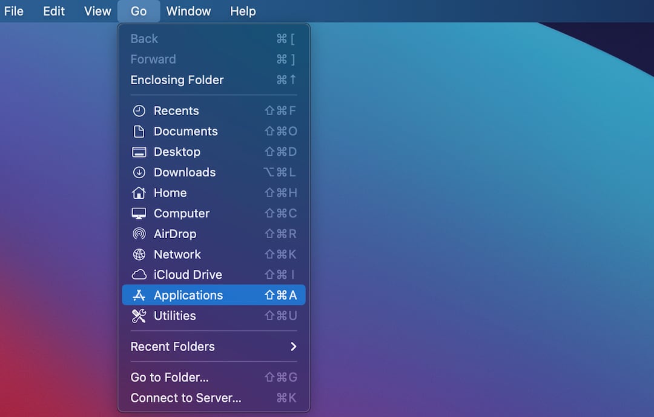Click the AirDrop radar icon
The width and height of the screenshot is (654, 417).
[x=138, y=234]
